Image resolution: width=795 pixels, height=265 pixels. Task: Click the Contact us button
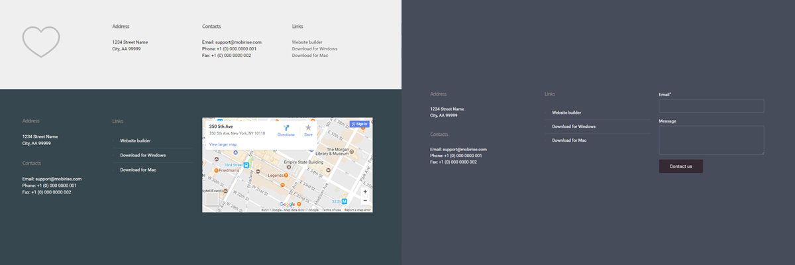click(x=680, y=166)
